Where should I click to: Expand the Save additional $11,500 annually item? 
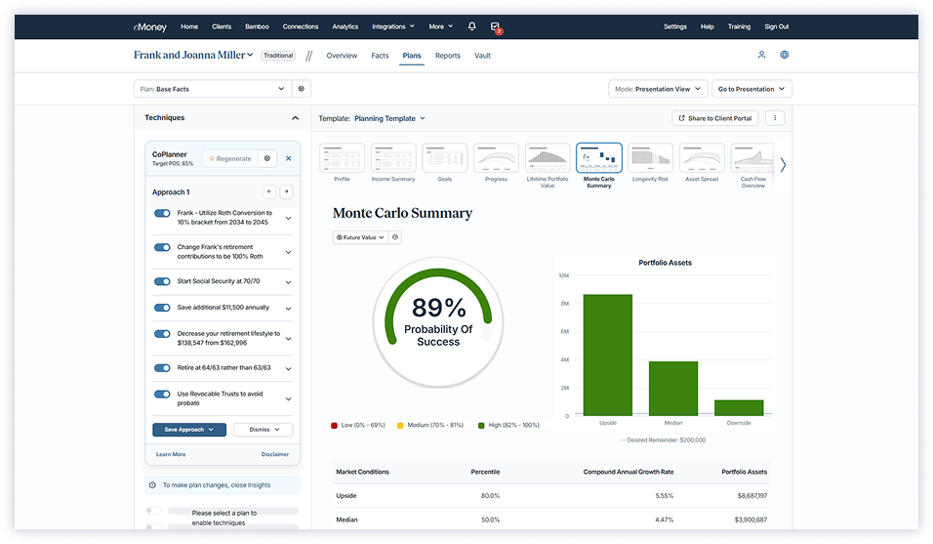[288, 309]
